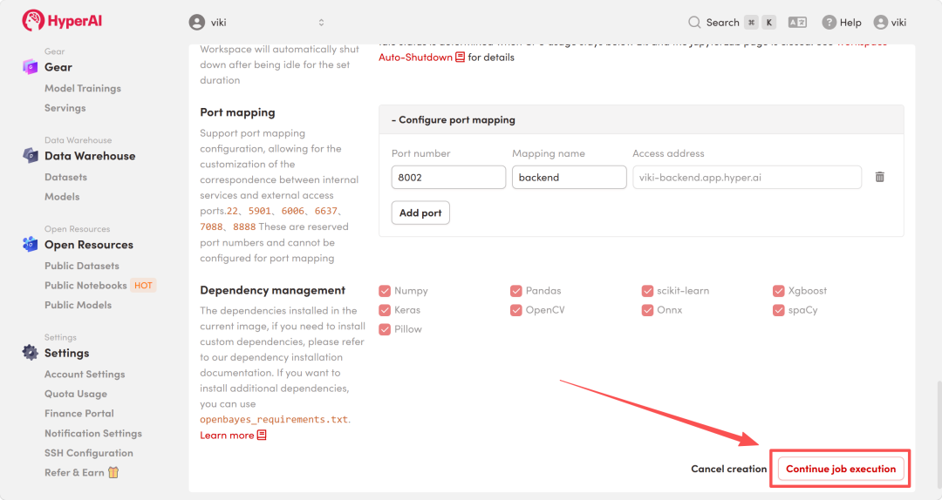Uncheck the Pillow dependency

pos(386,329)
